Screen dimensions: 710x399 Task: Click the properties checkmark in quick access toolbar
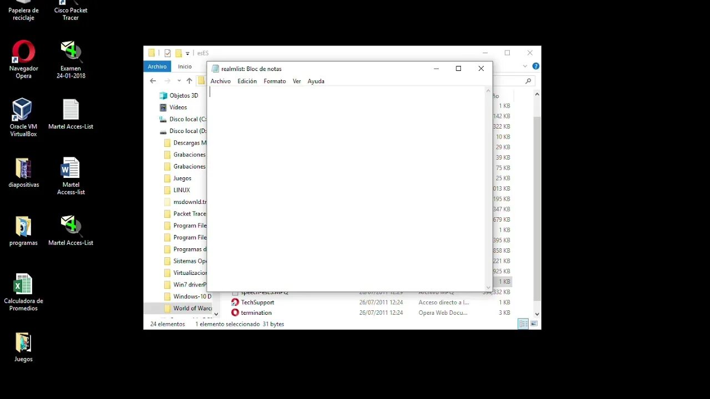(168, 53)
